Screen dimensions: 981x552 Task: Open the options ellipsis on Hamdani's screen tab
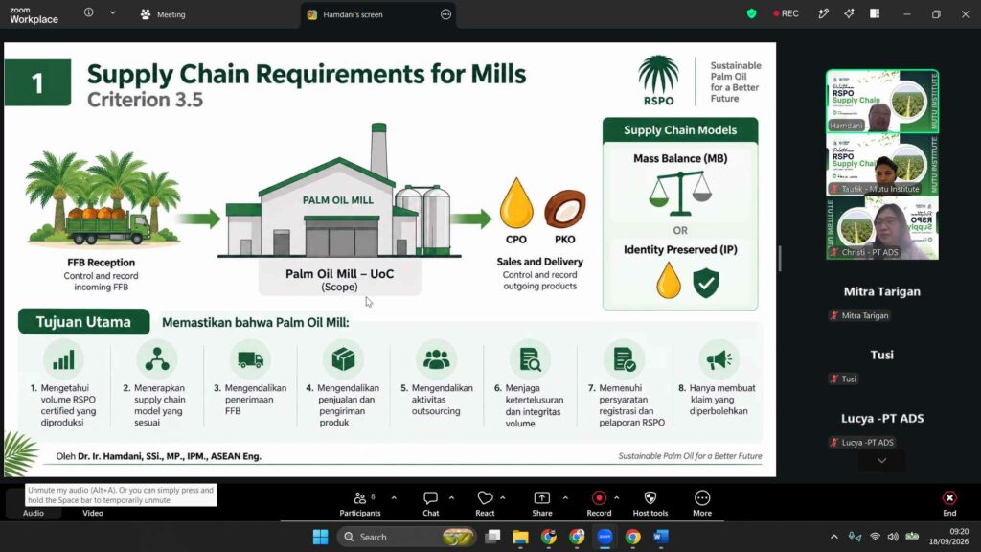(445, 14)
